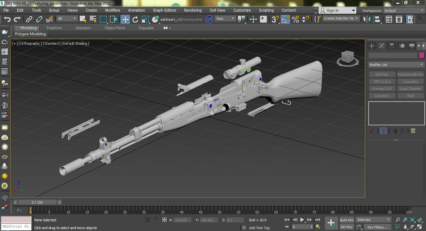The image size is (426, 231).
Task: Switch to the Freeform ribbon tab
Action: pos(54,28)
